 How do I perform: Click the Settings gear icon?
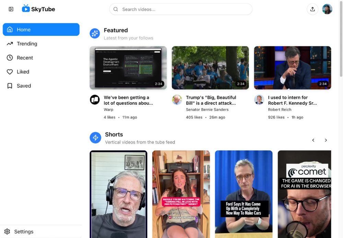pyautogui.click(x=7, y=231)
